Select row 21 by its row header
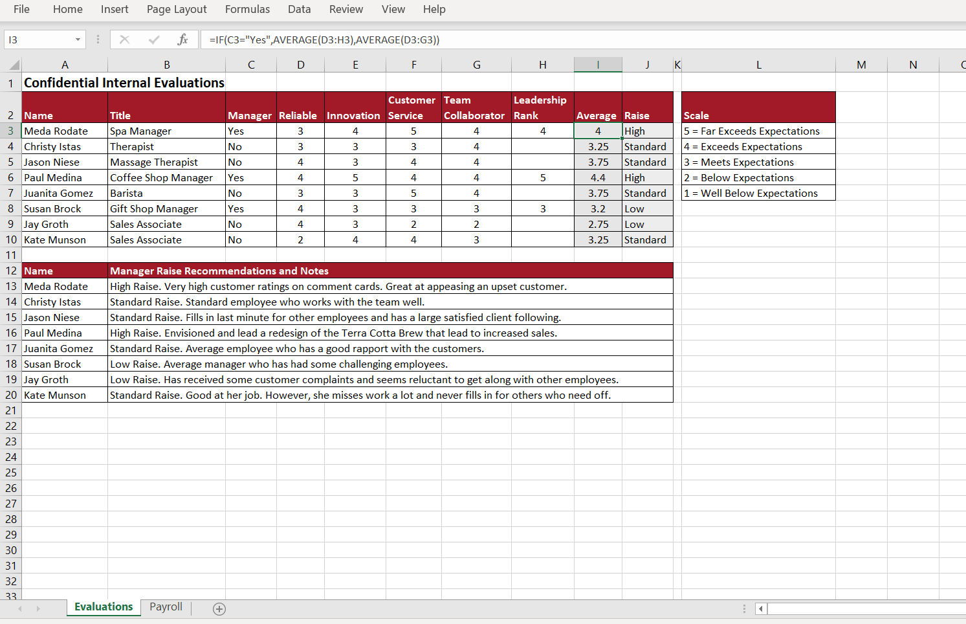Viewport: 966px width, 624px height. [11, 410]
